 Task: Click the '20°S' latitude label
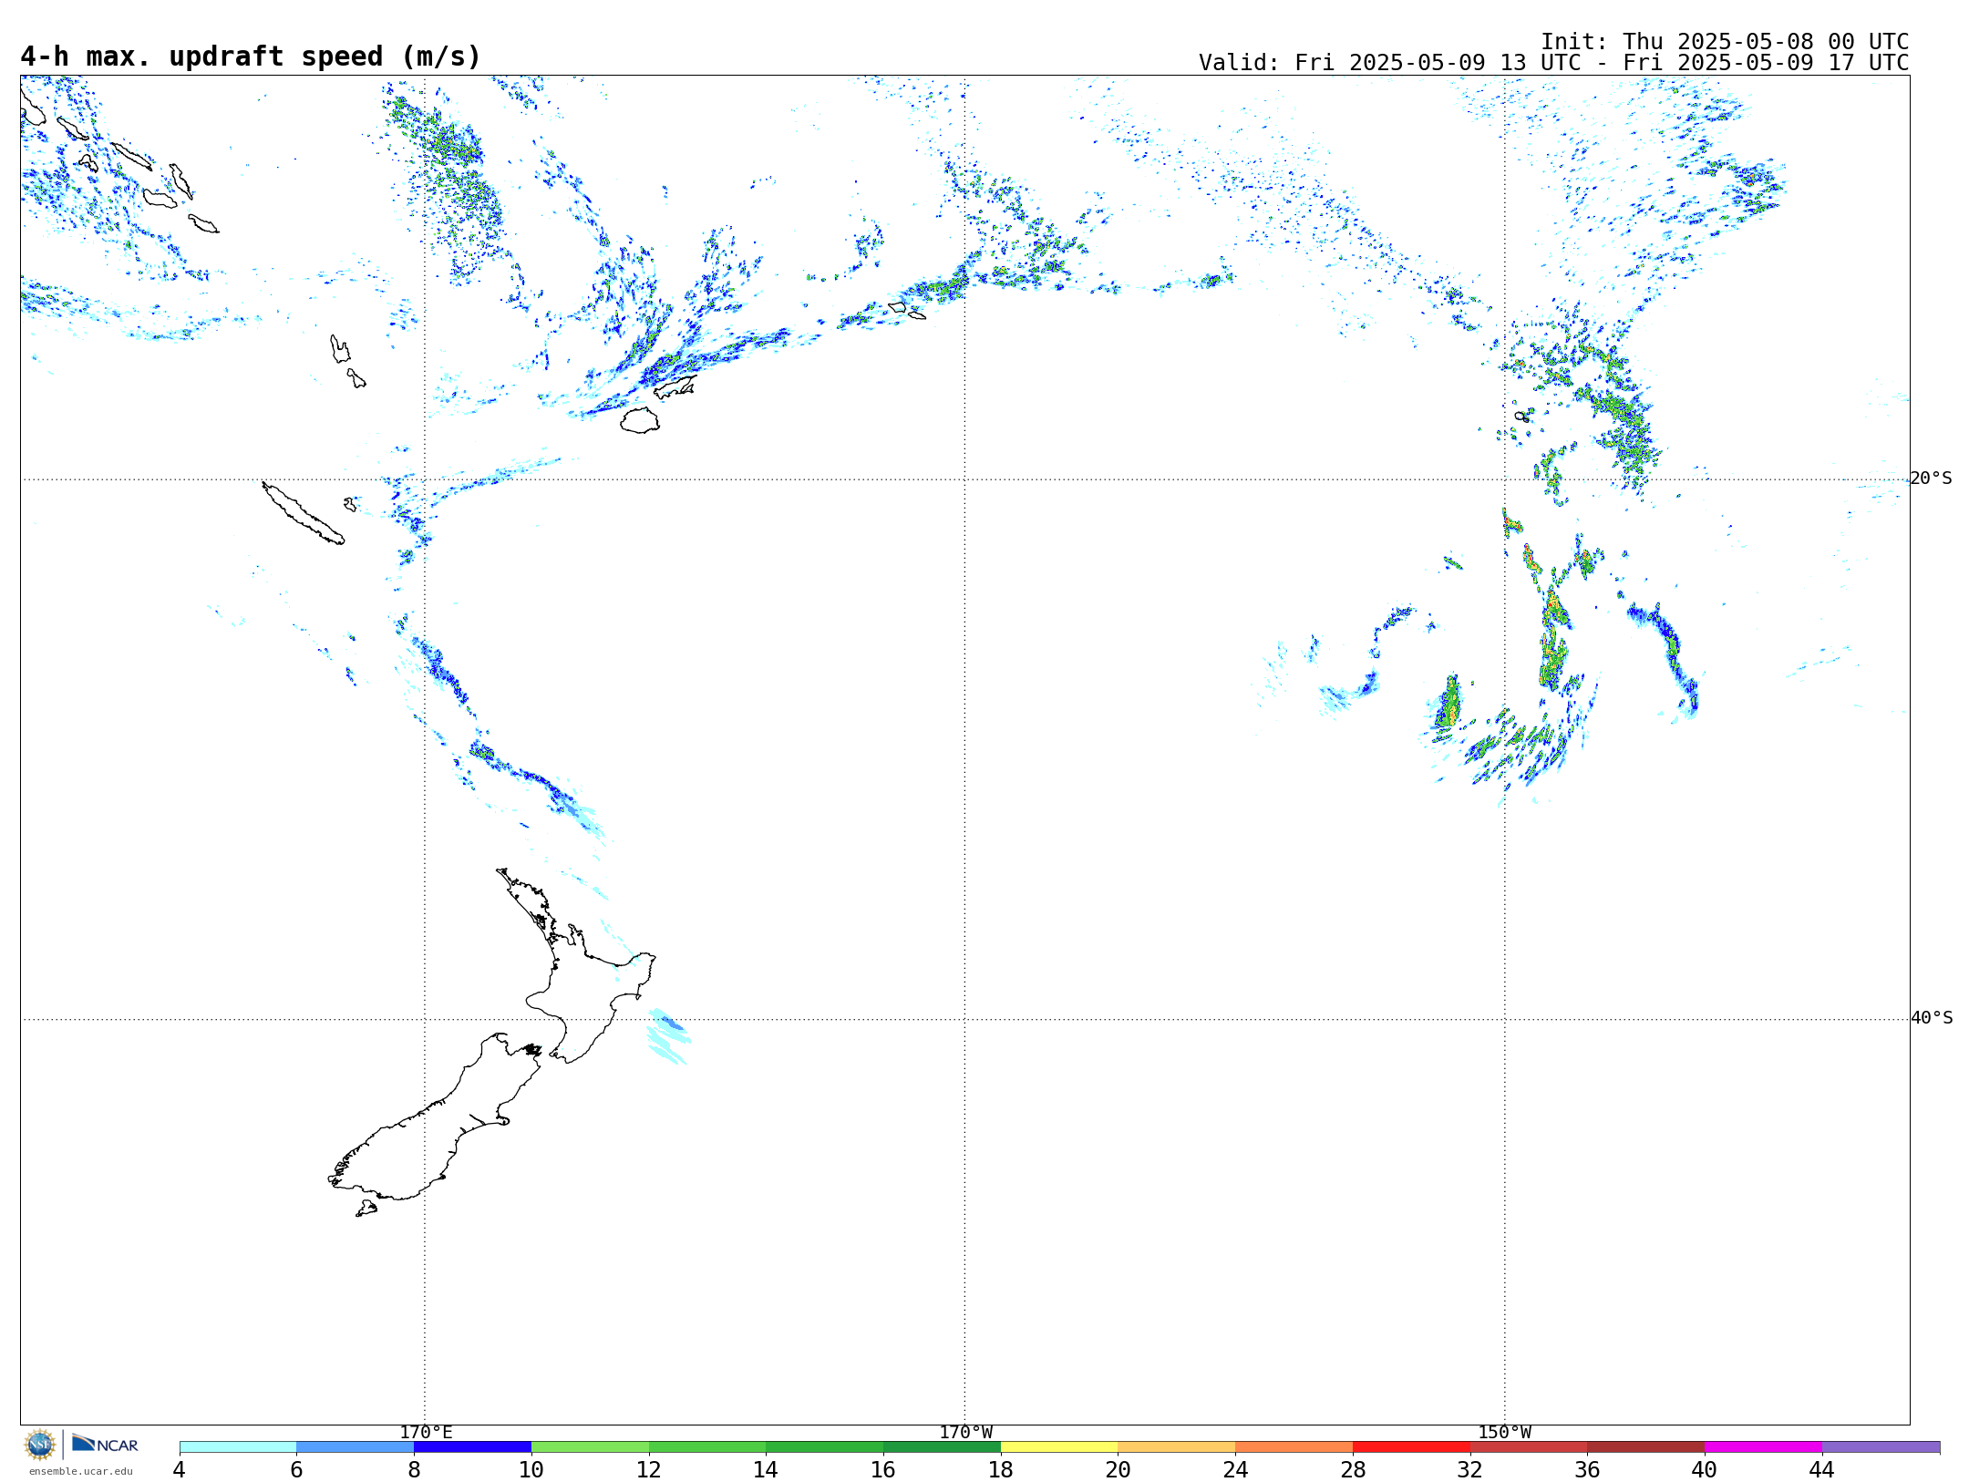tap(1931, 479)
